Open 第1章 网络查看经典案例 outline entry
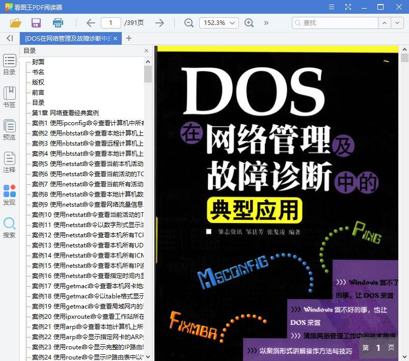The height and width of the screenshot is (361, 409). [66, 113]
